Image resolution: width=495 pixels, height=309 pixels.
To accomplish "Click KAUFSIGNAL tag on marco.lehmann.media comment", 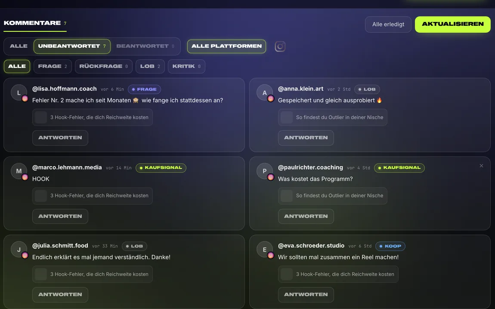I will coord(161,168).
